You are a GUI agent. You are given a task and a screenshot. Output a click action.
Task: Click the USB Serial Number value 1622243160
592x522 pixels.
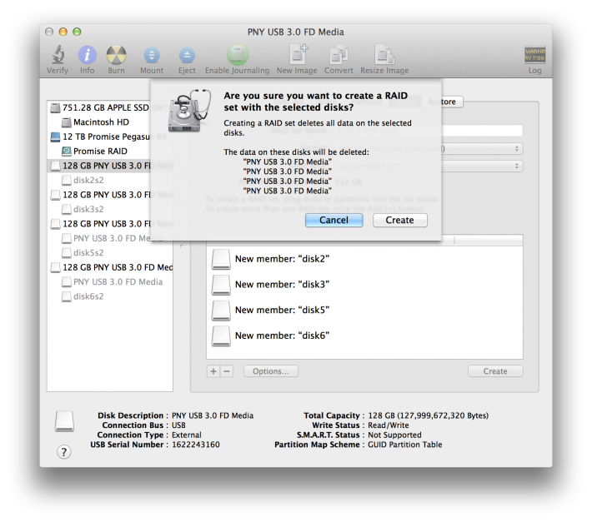[196, 445]
